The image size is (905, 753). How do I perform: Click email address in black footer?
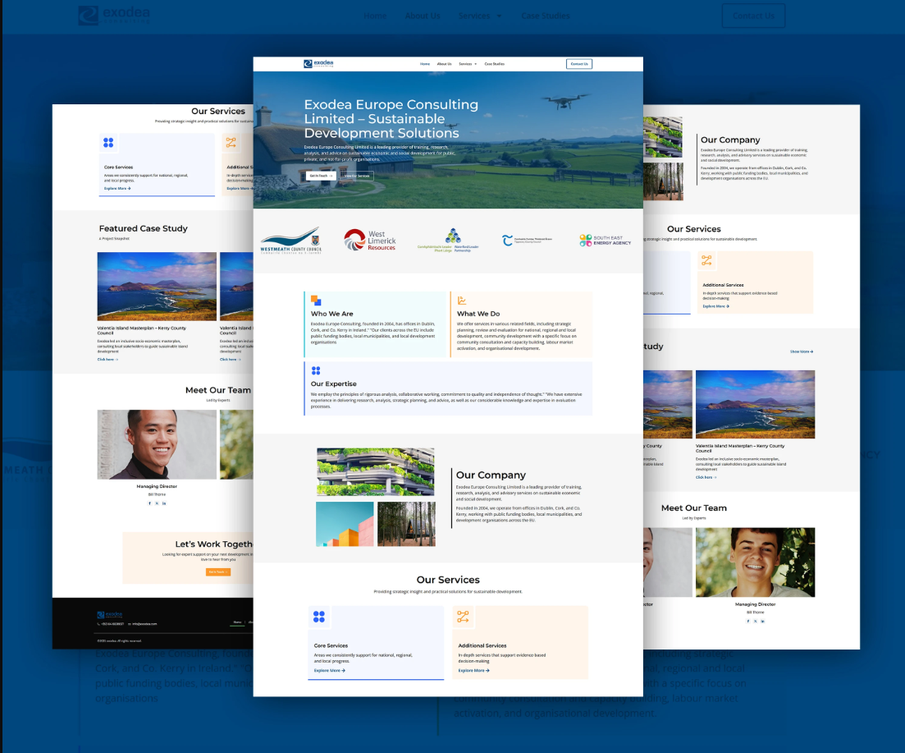143,623
